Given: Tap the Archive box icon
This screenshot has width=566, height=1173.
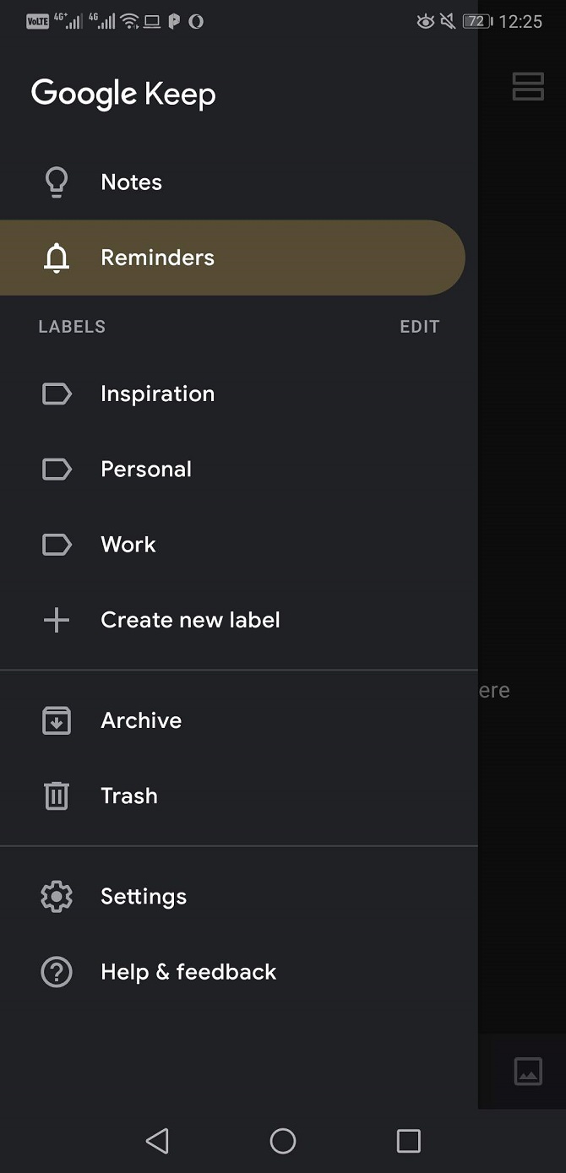Looking at the screenshot, I should 57,720.
